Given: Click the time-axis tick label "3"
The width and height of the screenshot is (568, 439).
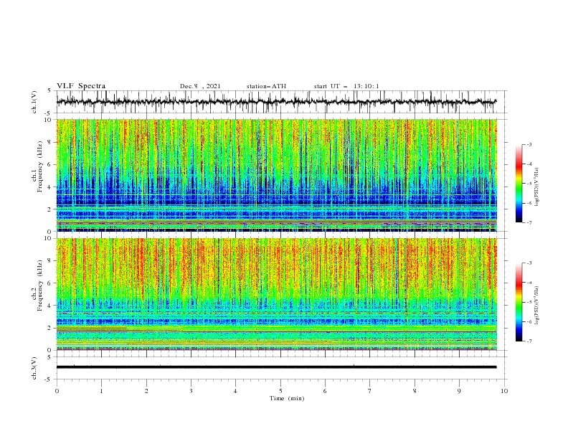Looking at the screenshot, I should [191, 391].
